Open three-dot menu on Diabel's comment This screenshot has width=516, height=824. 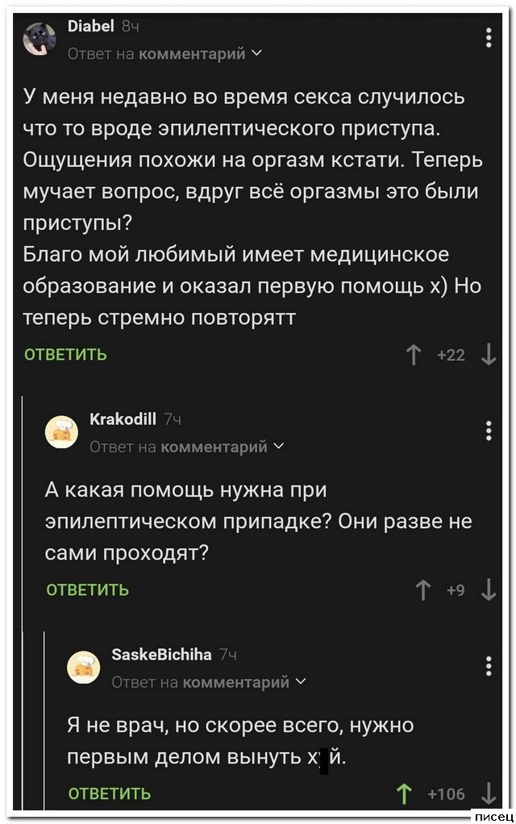[489, 38]
